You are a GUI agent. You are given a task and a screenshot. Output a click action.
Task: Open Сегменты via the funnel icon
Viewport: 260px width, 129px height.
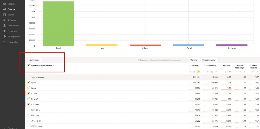[x=4, y=31]
